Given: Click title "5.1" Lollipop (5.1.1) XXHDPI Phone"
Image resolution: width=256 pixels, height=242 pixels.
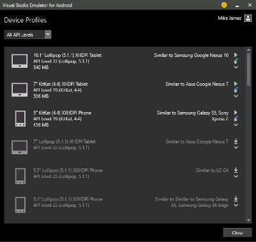Looking at the screenshot, I should pyautogui.click(x=68, y=199).
